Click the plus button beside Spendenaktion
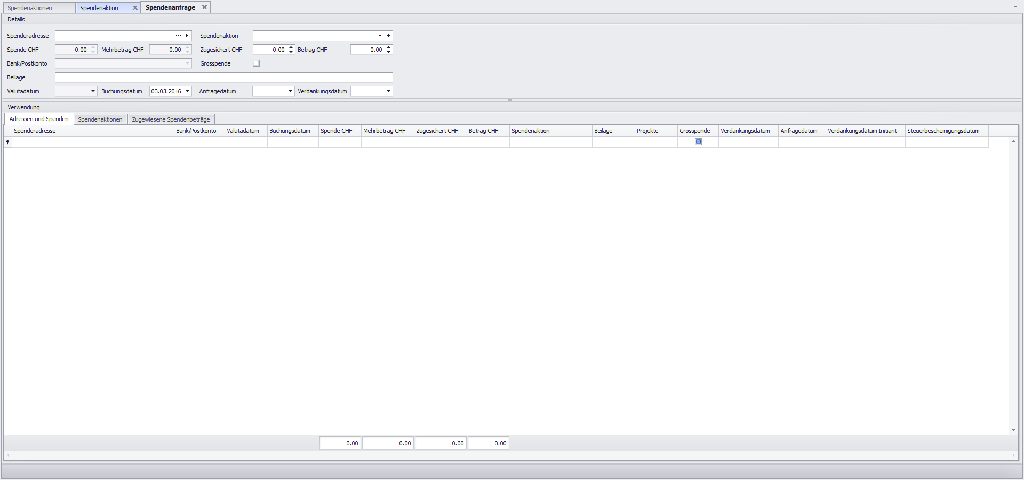1024x480 pixels. pos(388,36)
